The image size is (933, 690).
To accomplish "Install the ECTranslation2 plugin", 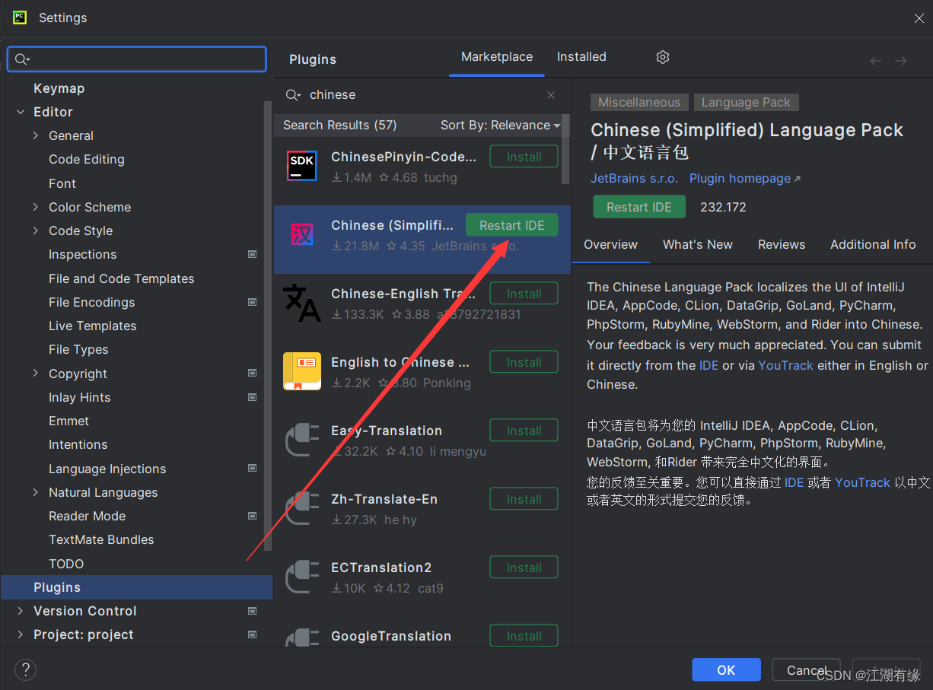I will tap(524, 568).
